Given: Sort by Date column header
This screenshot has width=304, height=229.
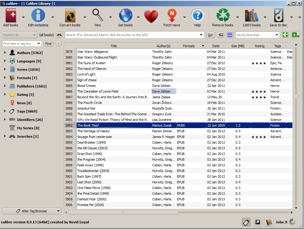Looking at the screenshot, I should coord(216,46).
